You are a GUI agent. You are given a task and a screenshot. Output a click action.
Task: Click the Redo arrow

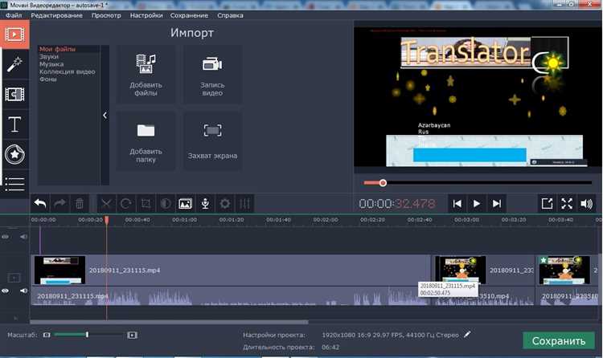point(59,203)
